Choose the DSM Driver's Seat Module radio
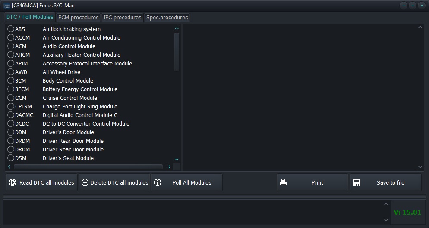Screen dimensions: 429x228 point(11,158)
